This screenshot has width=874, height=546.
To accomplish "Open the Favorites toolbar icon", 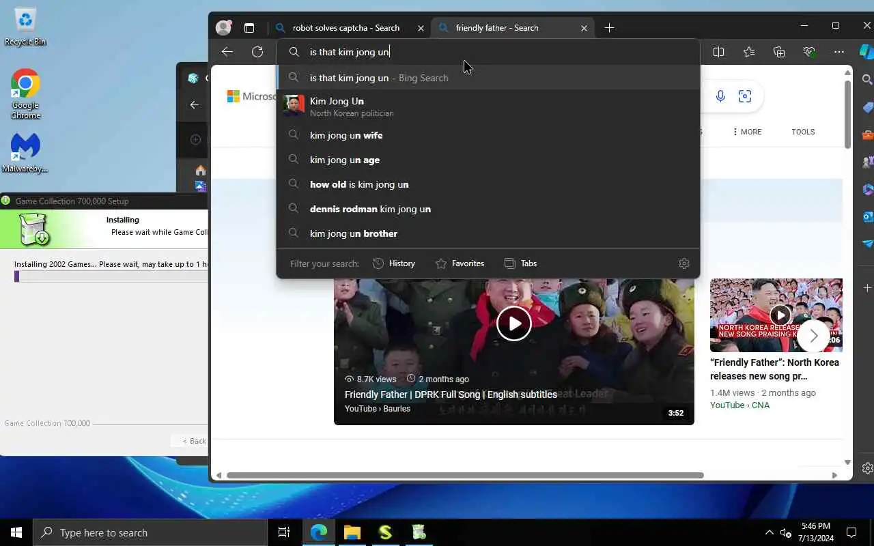I will point(749,52).
